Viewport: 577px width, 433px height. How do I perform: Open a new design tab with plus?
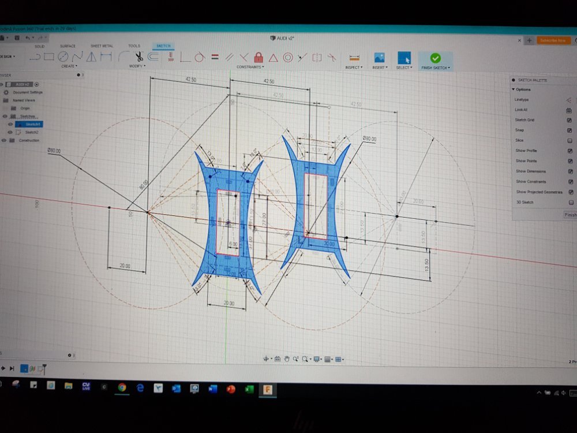coord(530,40)
